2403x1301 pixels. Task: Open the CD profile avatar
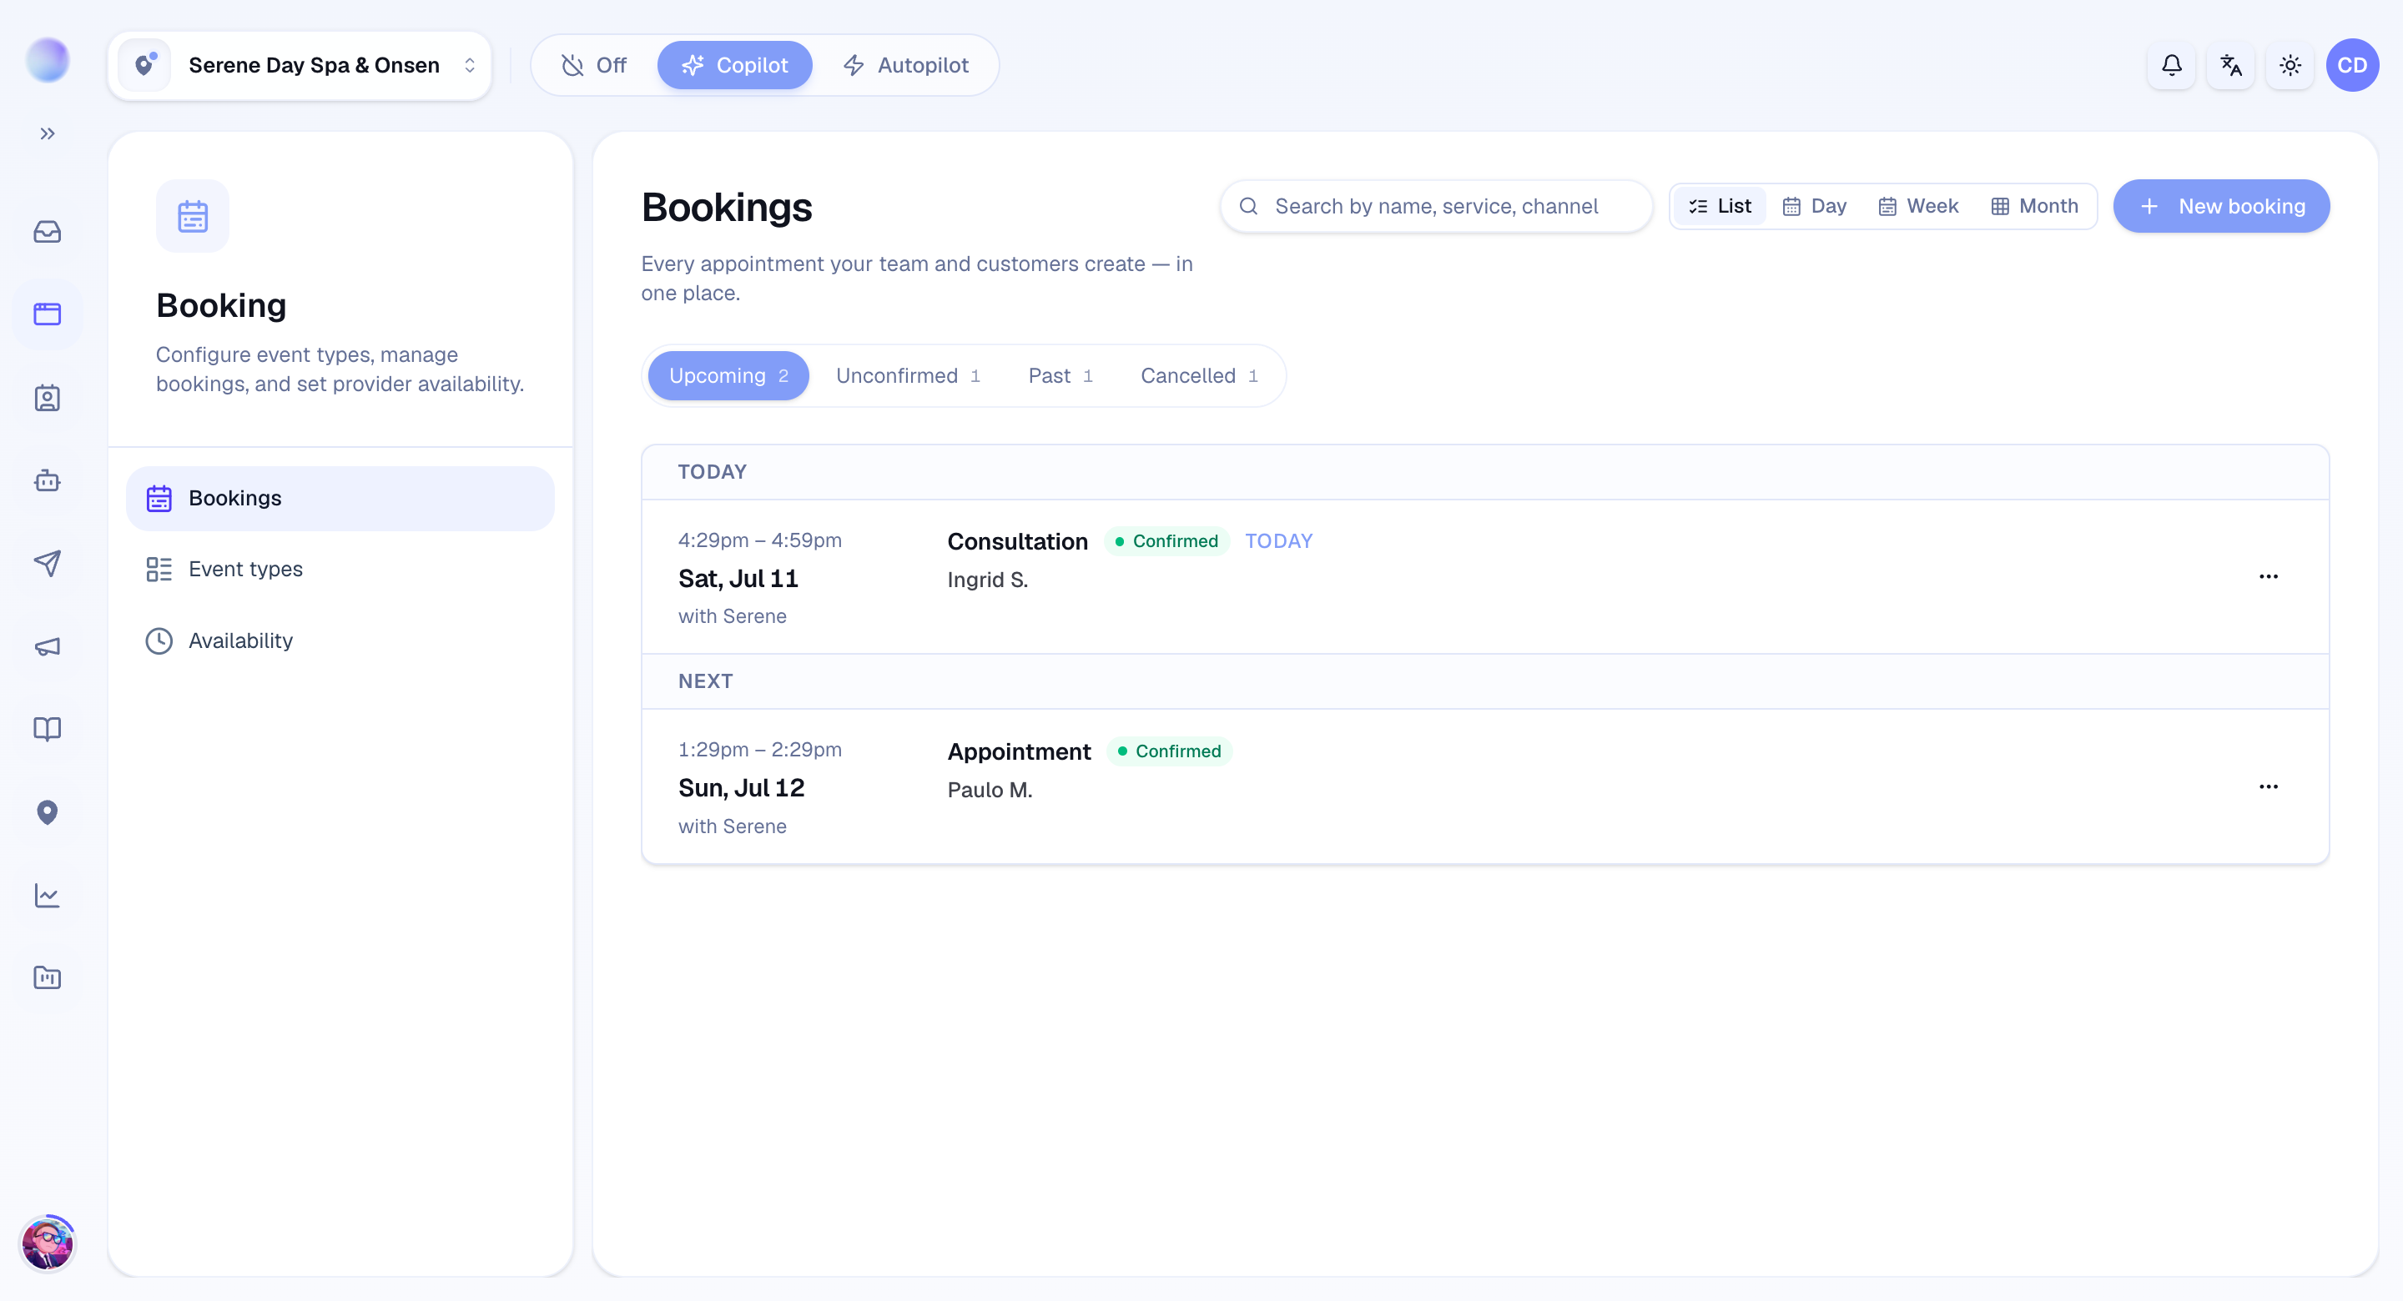pos(2352,65)
